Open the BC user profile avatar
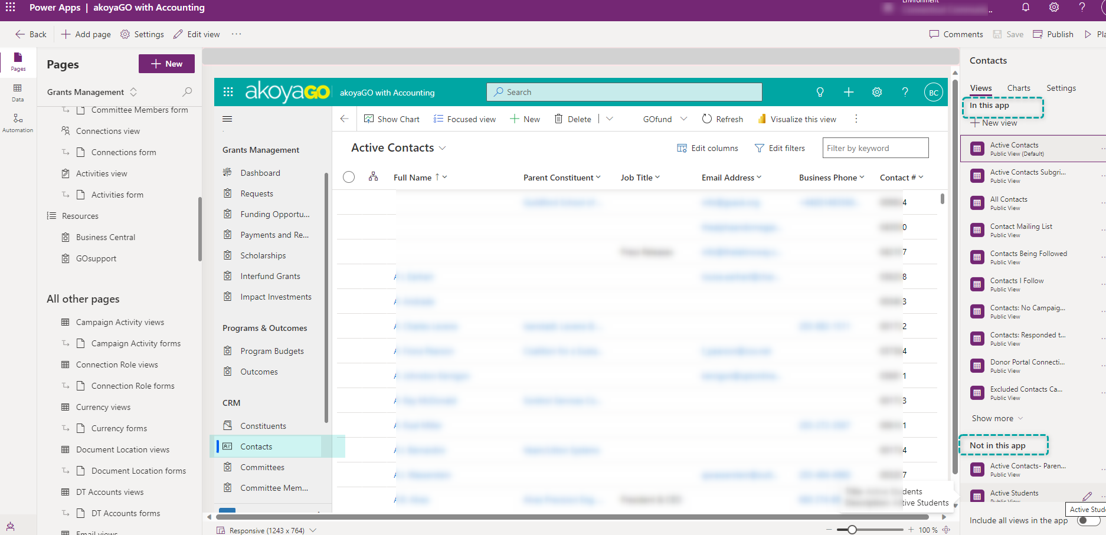The image size is (1106, 535). tap(934, 93)
